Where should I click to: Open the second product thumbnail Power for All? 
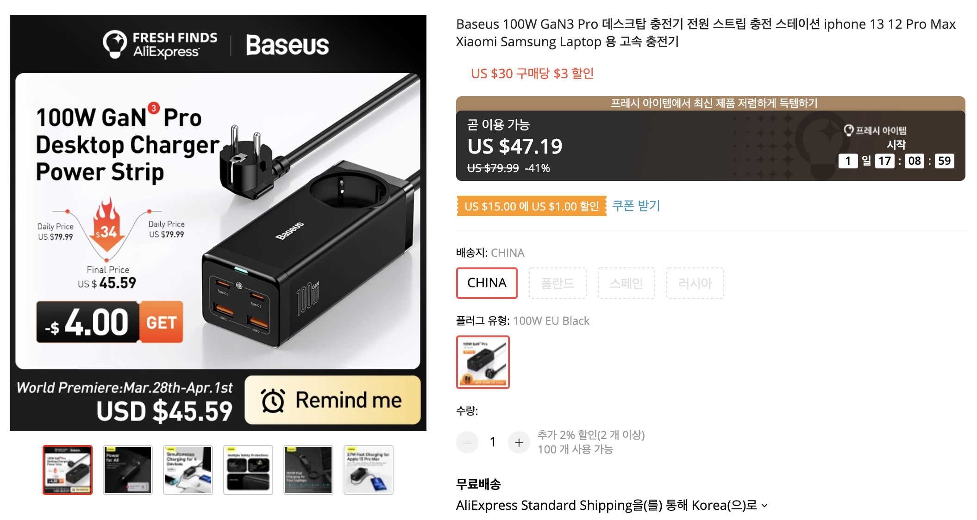[x=128, y=470]
